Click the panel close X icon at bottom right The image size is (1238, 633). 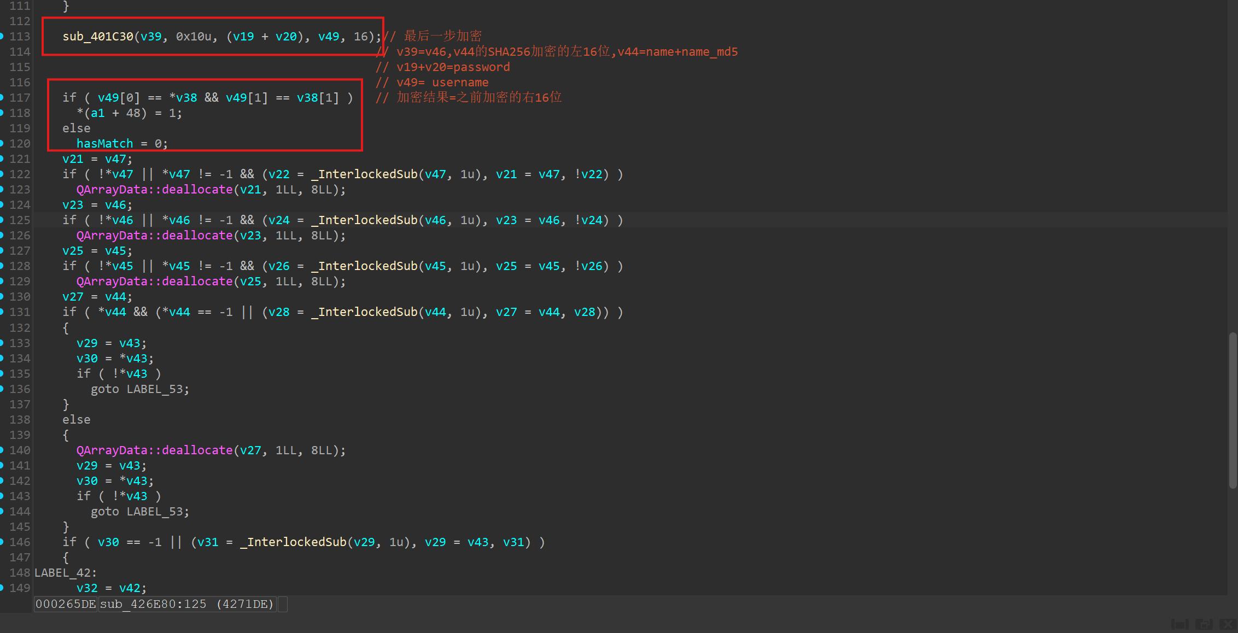click(x=1228, y=624)
